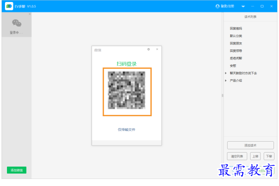
Task: Expand the 聊天鼓励对方说下去 category arrow
Action: (226, 73)
